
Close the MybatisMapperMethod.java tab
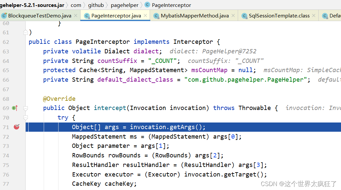click(233, 15)
